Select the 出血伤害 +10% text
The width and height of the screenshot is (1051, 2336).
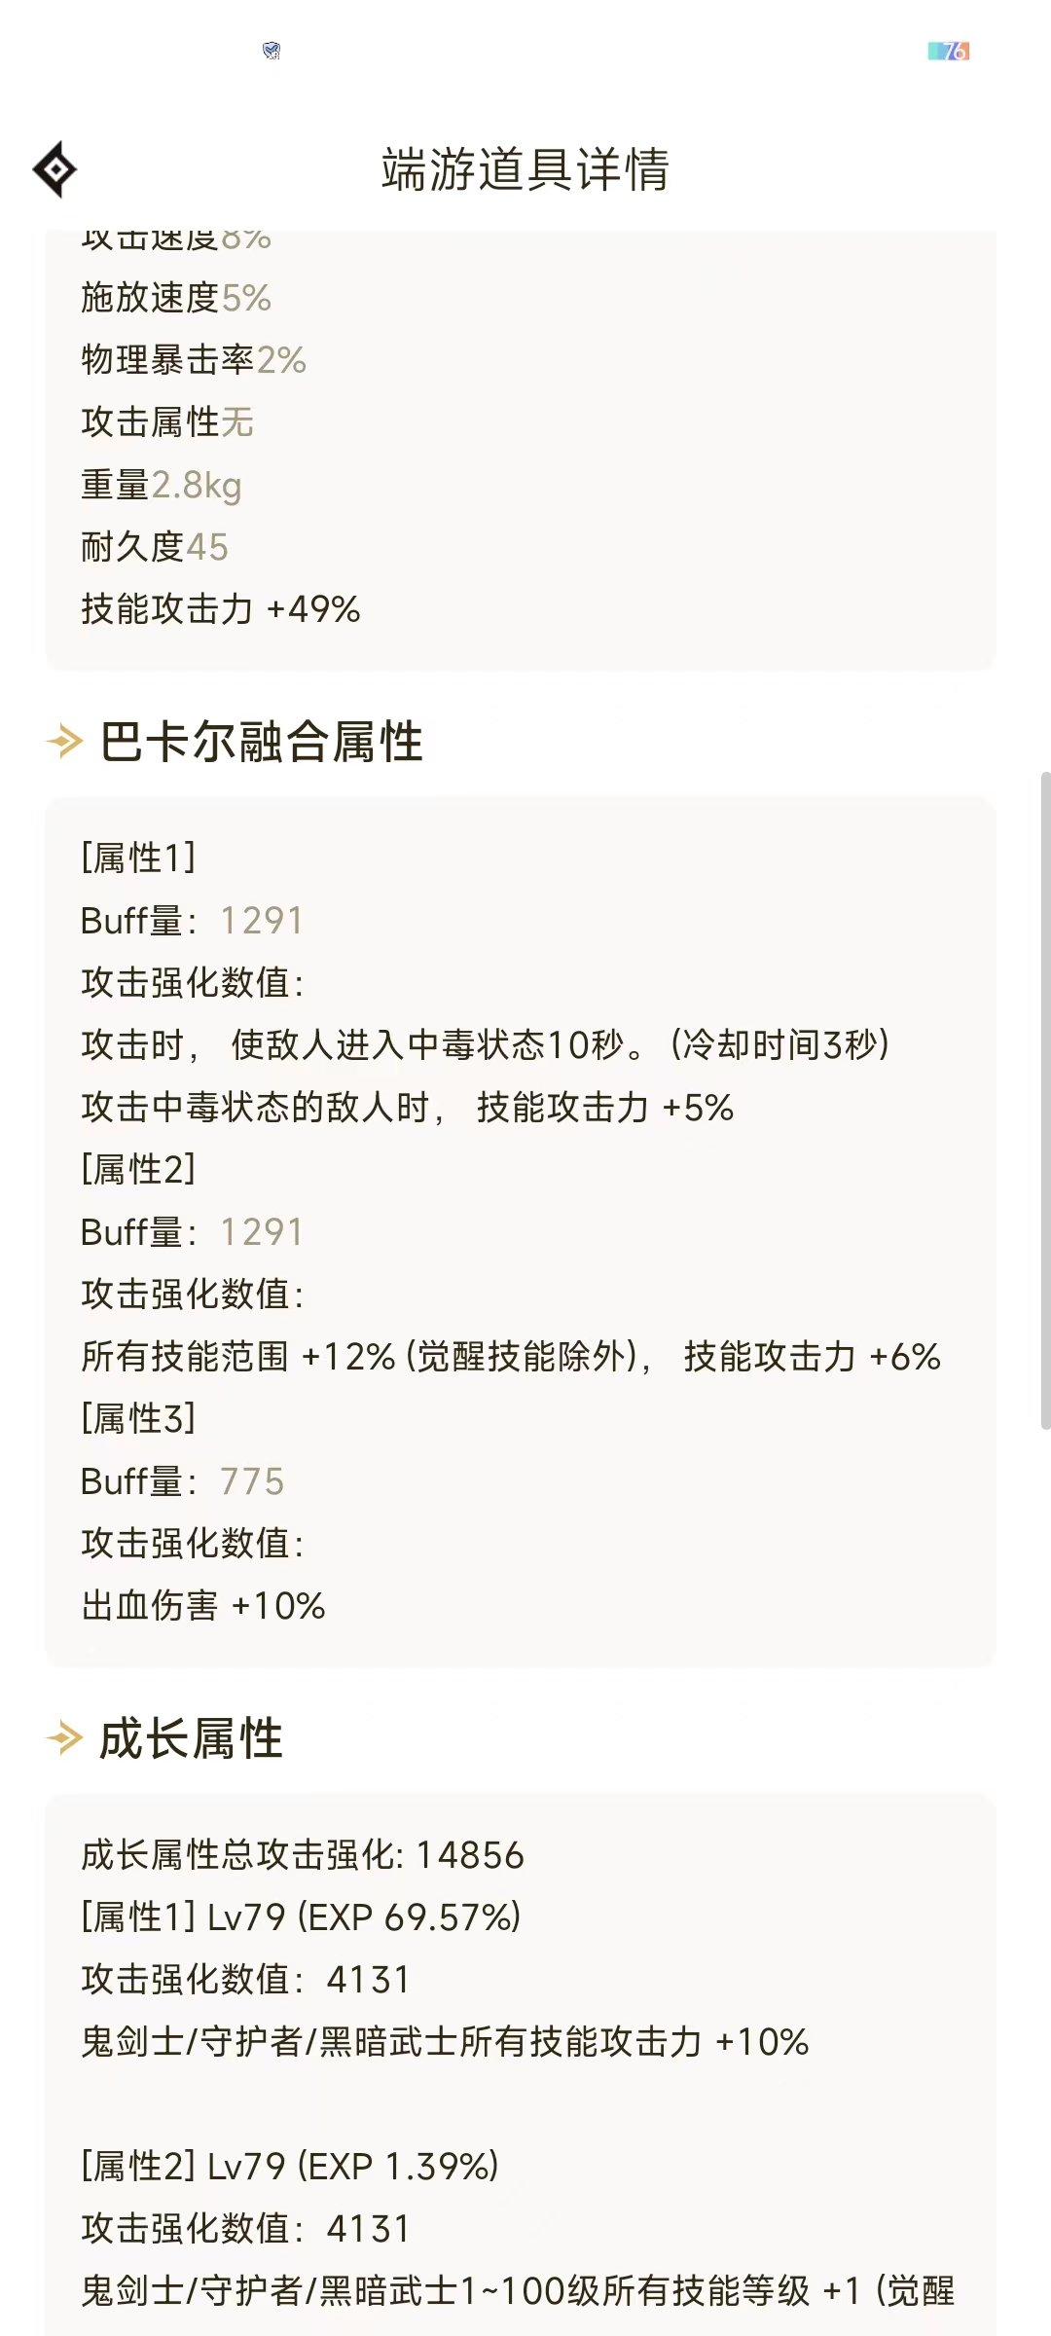(203, 1606)
